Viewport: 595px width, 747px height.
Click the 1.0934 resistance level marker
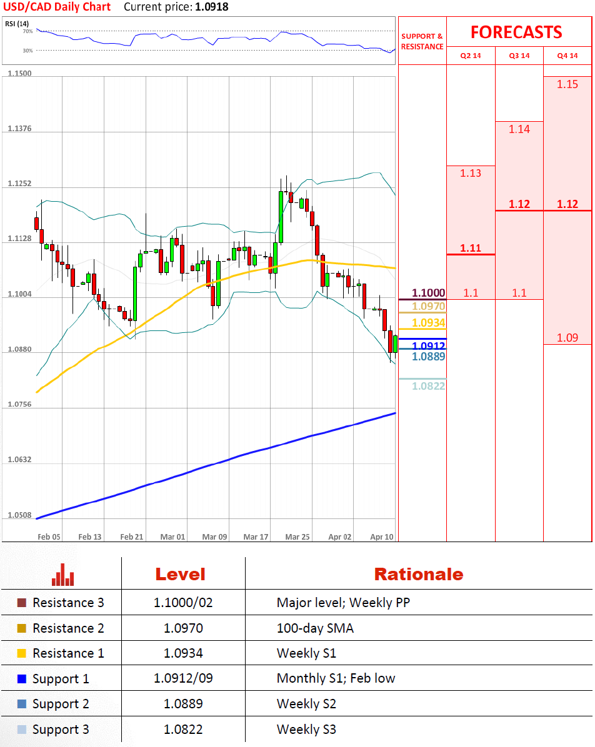[428, 322]
